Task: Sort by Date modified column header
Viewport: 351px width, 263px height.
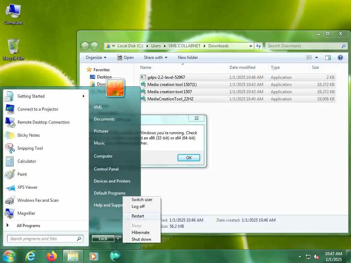Action: click(x=248, y=67)
